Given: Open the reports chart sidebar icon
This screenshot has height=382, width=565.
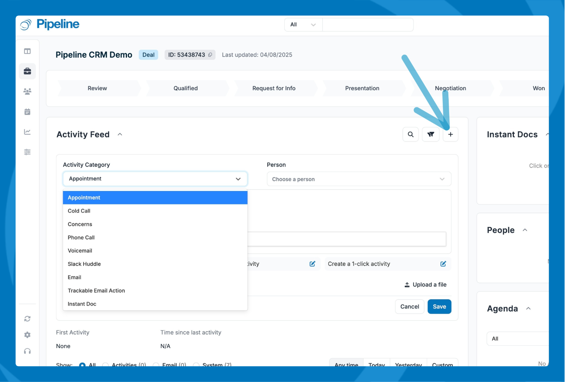Looking at the screenshot, I should coord(27,132).
